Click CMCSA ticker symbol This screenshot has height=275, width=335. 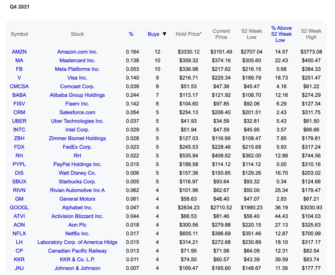point(19,86)
